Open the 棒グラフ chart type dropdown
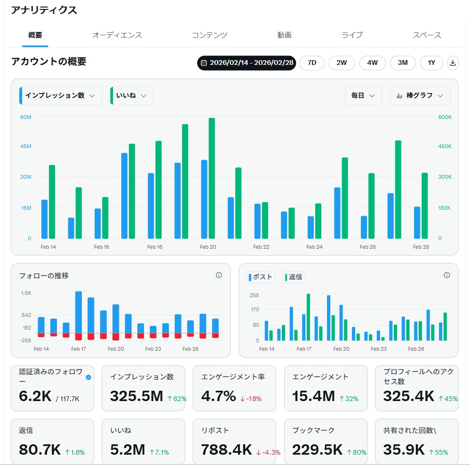The image size is (470, 465). tap(420, 96)
